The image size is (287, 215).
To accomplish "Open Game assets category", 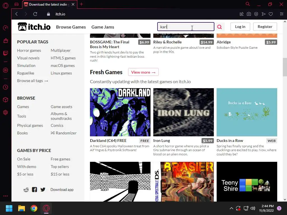I will (61, 107).
